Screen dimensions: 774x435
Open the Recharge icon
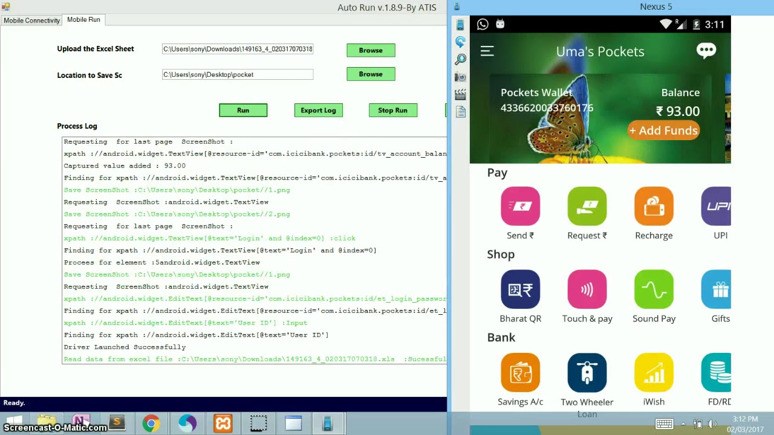(x=654, y=207)
